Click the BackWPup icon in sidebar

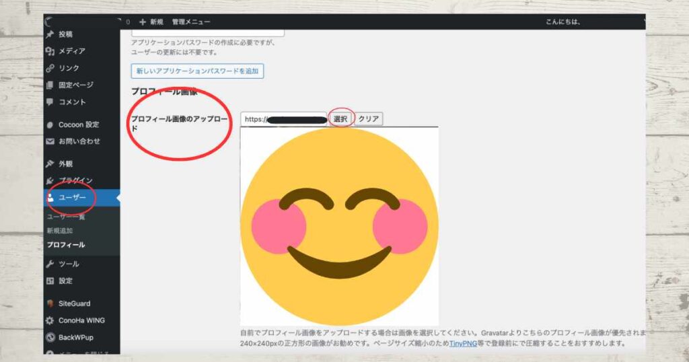(x=50, y=337)
